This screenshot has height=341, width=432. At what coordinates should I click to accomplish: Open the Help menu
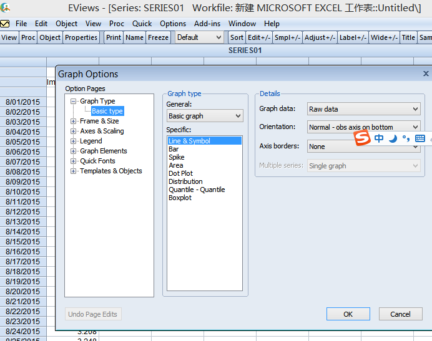coord(272,24)
